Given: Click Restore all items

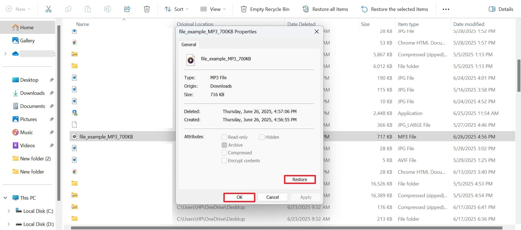Looking at the screenshot, I should point(325,9).
